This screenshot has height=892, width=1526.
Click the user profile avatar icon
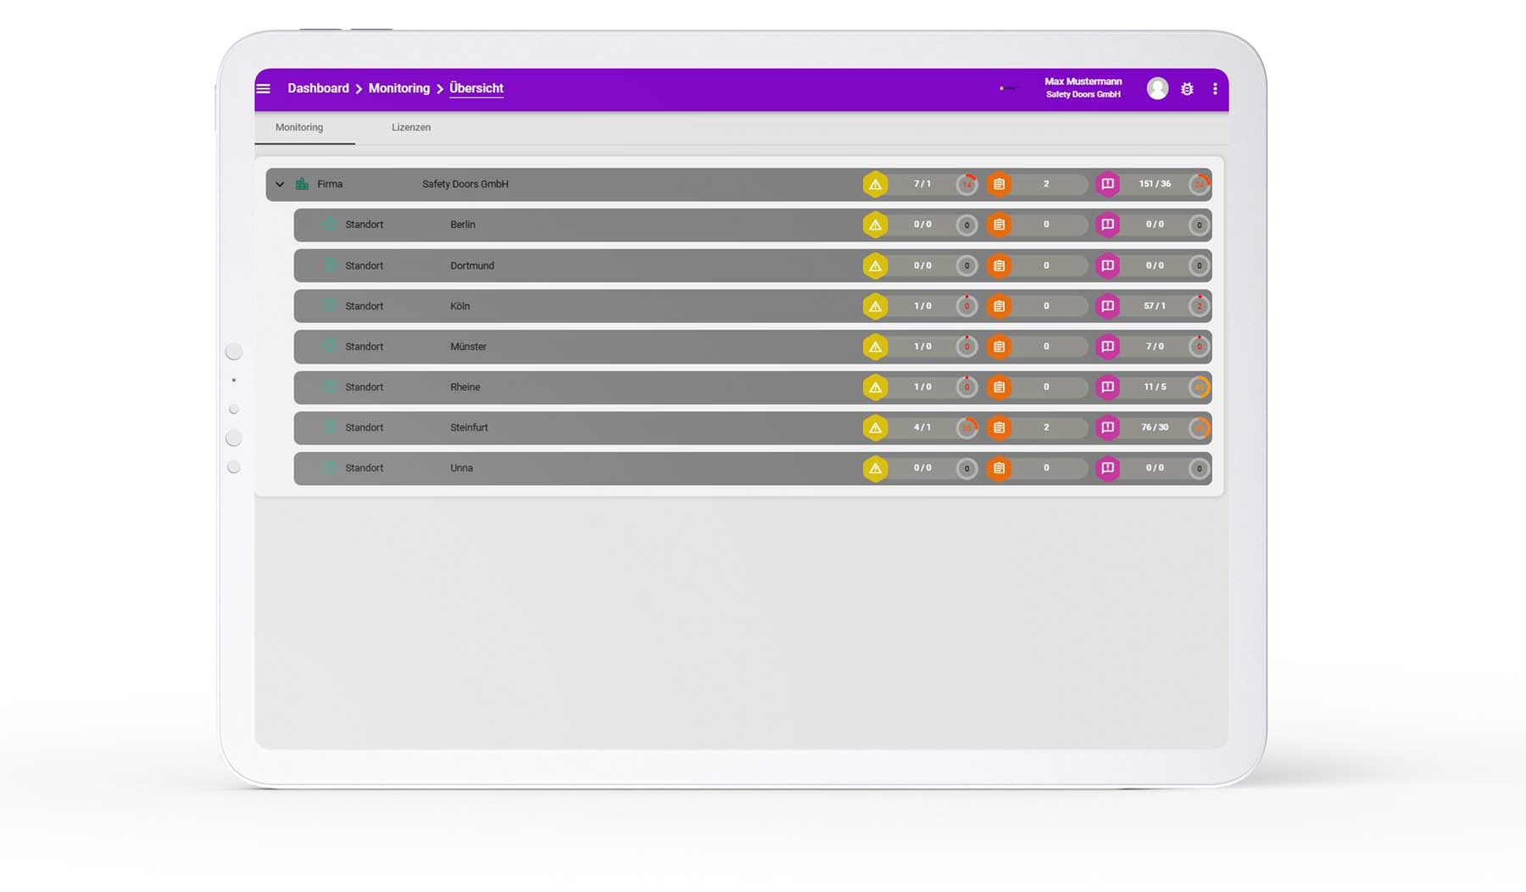1157,89
